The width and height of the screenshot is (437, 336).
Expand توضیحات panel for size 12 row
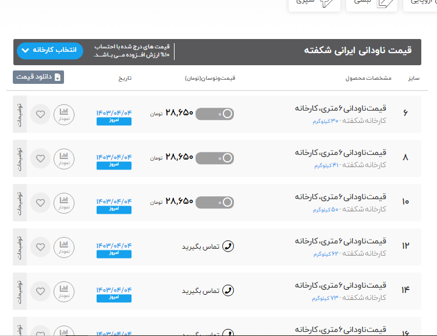point(19,246)
